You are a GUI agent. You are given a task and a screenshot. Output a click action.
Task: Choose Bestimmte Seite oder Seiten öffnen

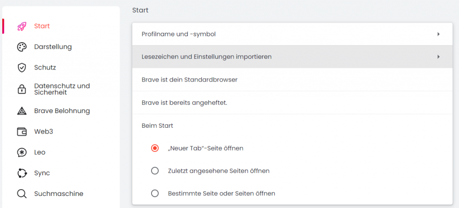click(x=155, y=194)
